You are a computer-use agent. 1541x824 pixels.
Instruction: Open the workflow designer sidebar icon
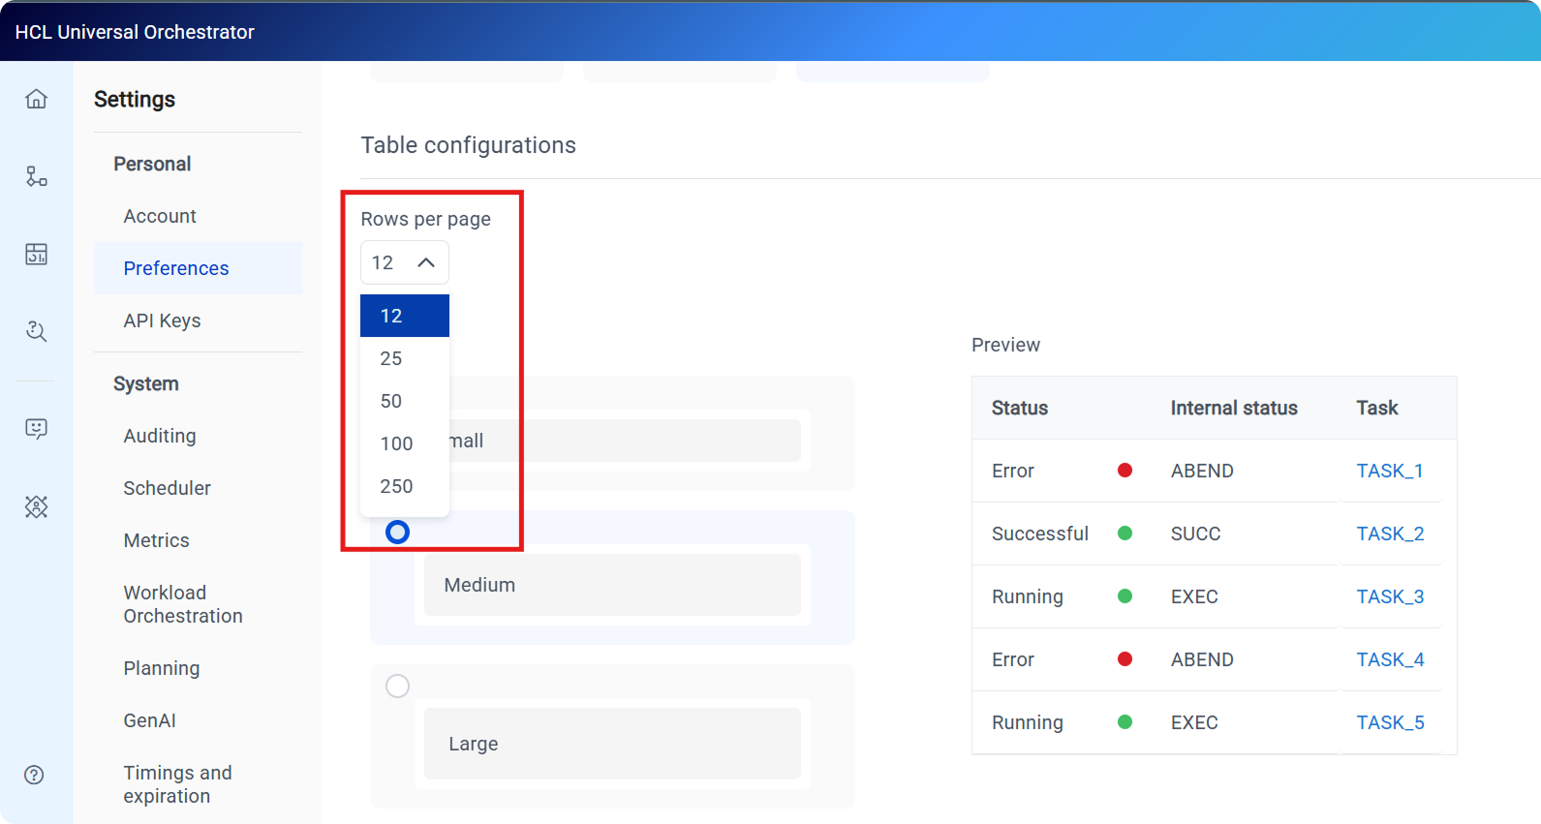tap(36, 176)
